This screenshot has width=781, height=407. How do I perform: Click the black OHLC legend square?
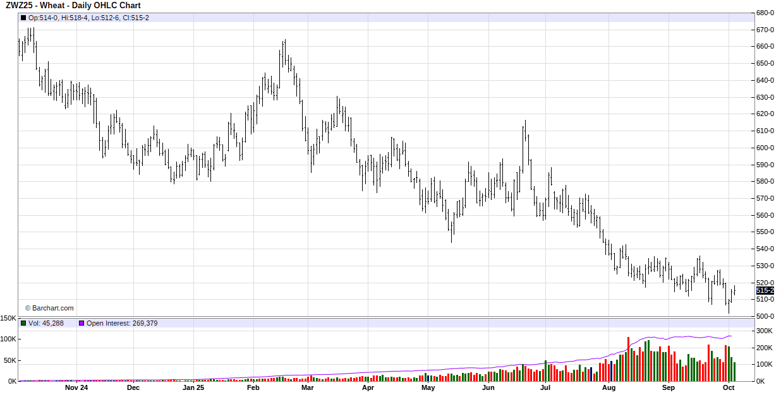coord(24,18)
